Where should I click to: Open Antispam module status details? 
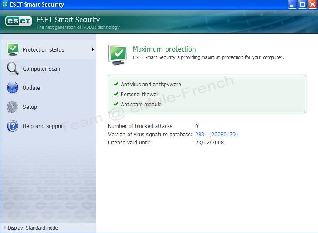click(141, 104)
